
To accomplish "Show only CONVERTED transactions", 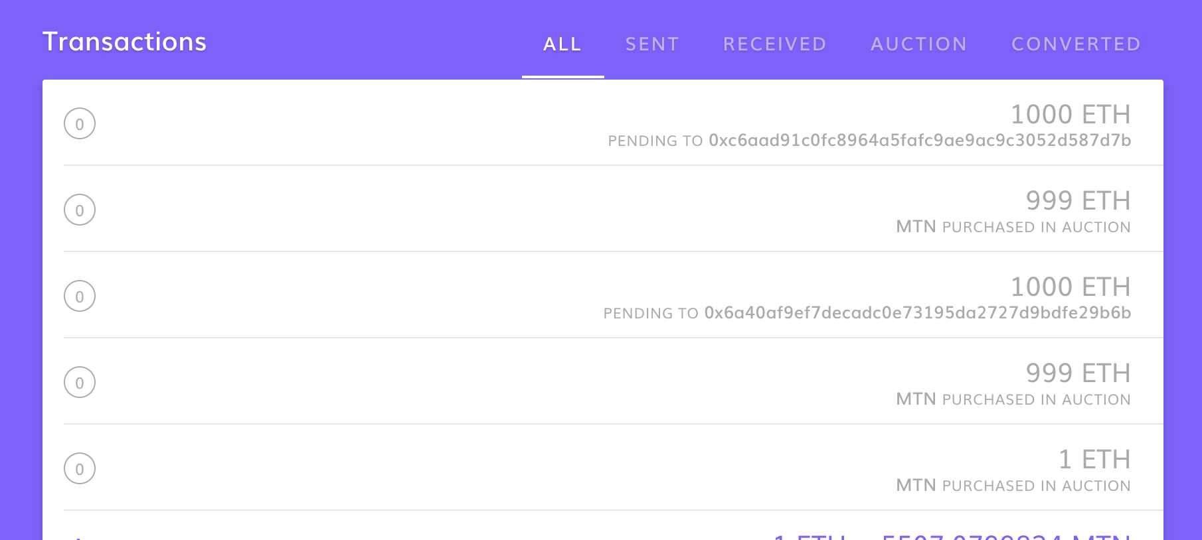I will pyautogui.click(x=1076, y=44).
